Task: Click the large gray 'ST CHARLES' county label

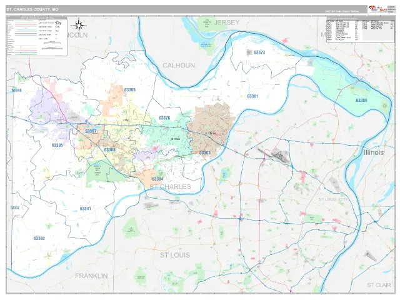Action: coord(170,186)
